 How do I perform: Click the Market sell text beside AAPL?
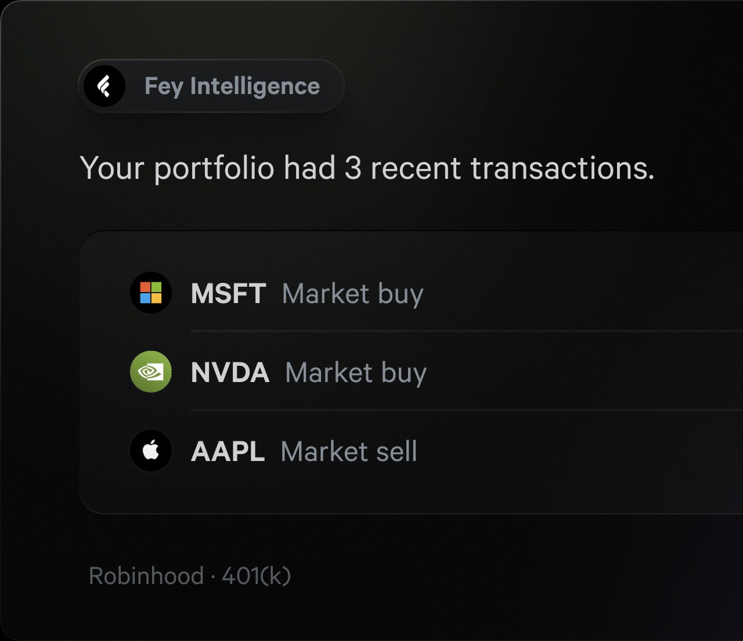(x=348, y=451)
